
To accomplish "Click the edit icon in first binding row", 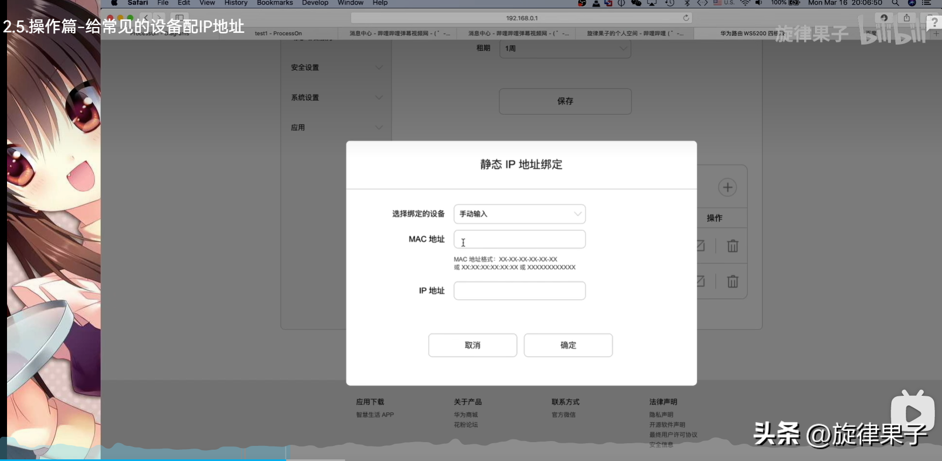I will (700, 246).
